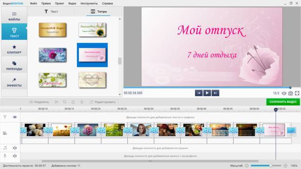
Task: Open the 16:9 aspect ratio selector
Action: tap(276, 94)
